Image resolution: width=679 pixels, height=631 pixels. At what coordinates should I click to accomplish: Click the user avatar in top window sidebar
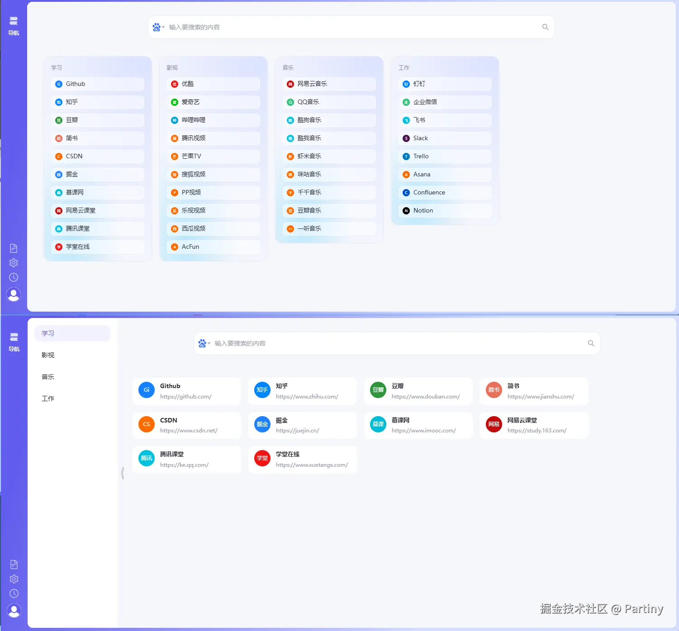click(14, 294)
